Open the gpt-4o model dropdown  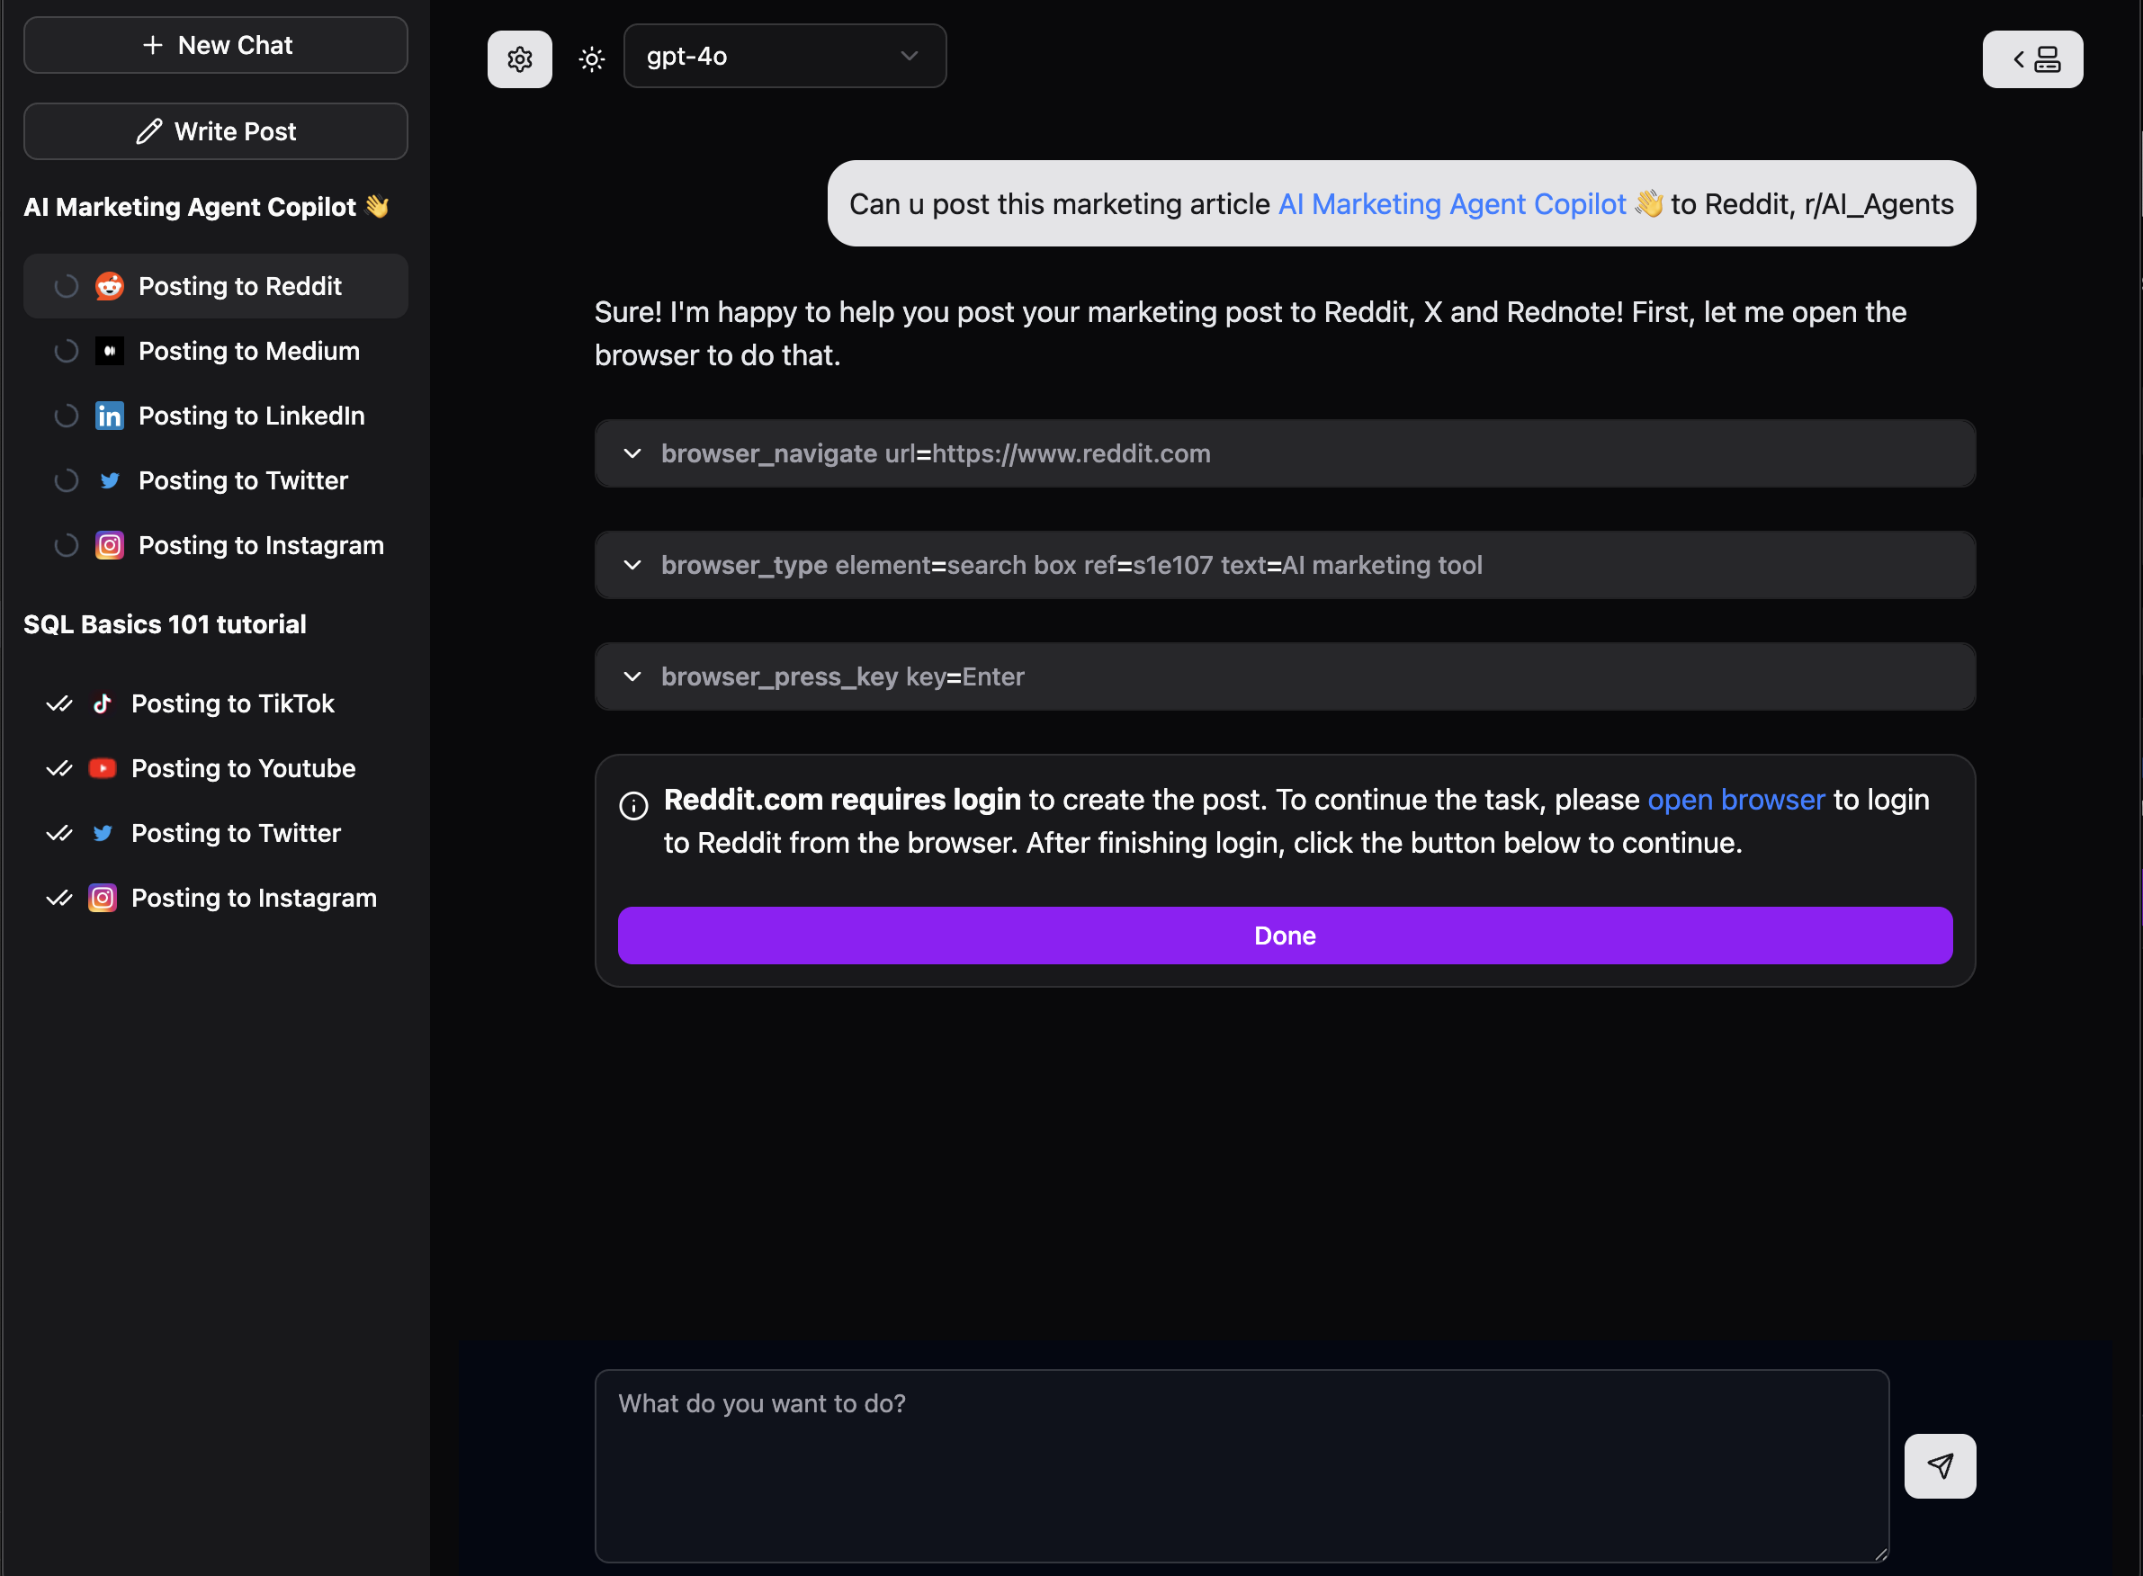784,57
